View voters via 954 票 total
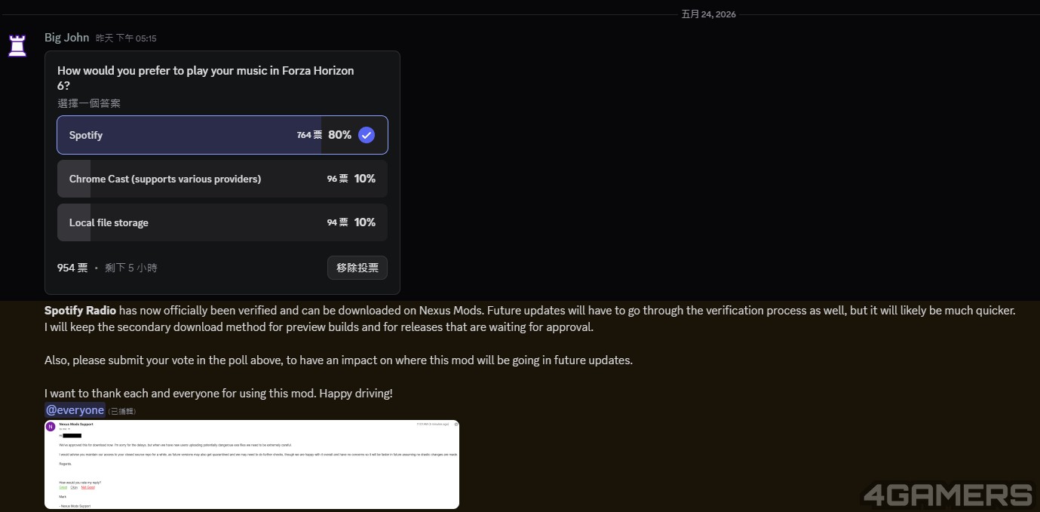 tap(72, 268)
